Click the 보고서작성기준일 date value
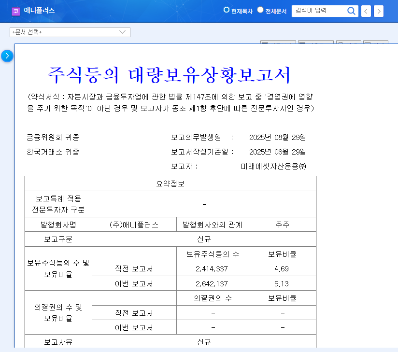This screenshot has width=398, height=352. coord(277,152)
